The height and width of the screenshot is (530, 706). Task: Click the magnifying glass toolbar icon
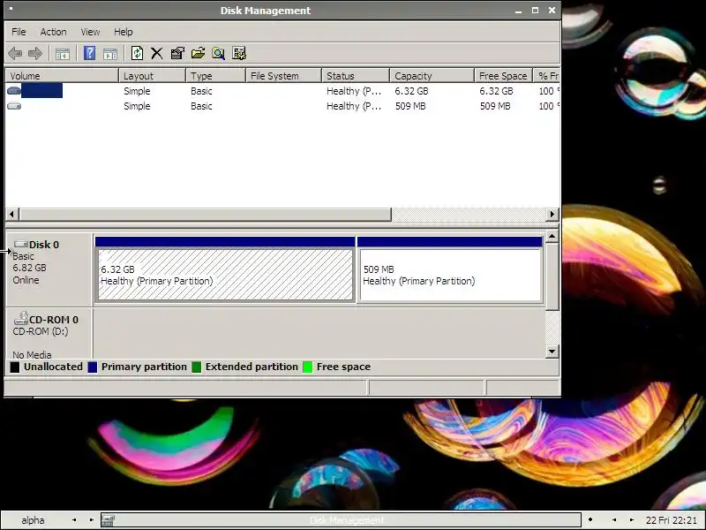[x=218, y=53]
